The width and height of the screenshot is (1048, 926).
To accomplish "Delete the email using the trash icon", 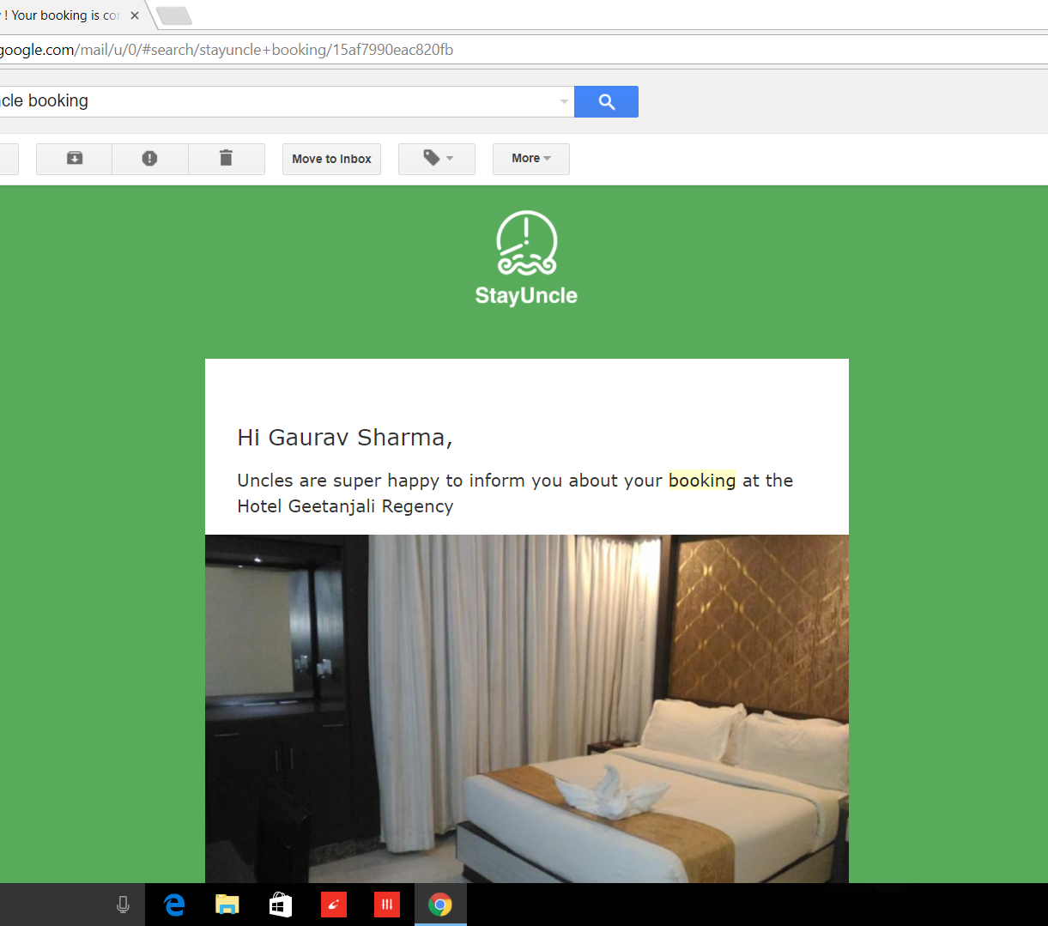I will pyautogui.click(x=226, y=159).
